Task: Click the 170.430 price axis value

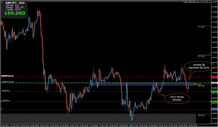Action: click(x=214, y=42)
